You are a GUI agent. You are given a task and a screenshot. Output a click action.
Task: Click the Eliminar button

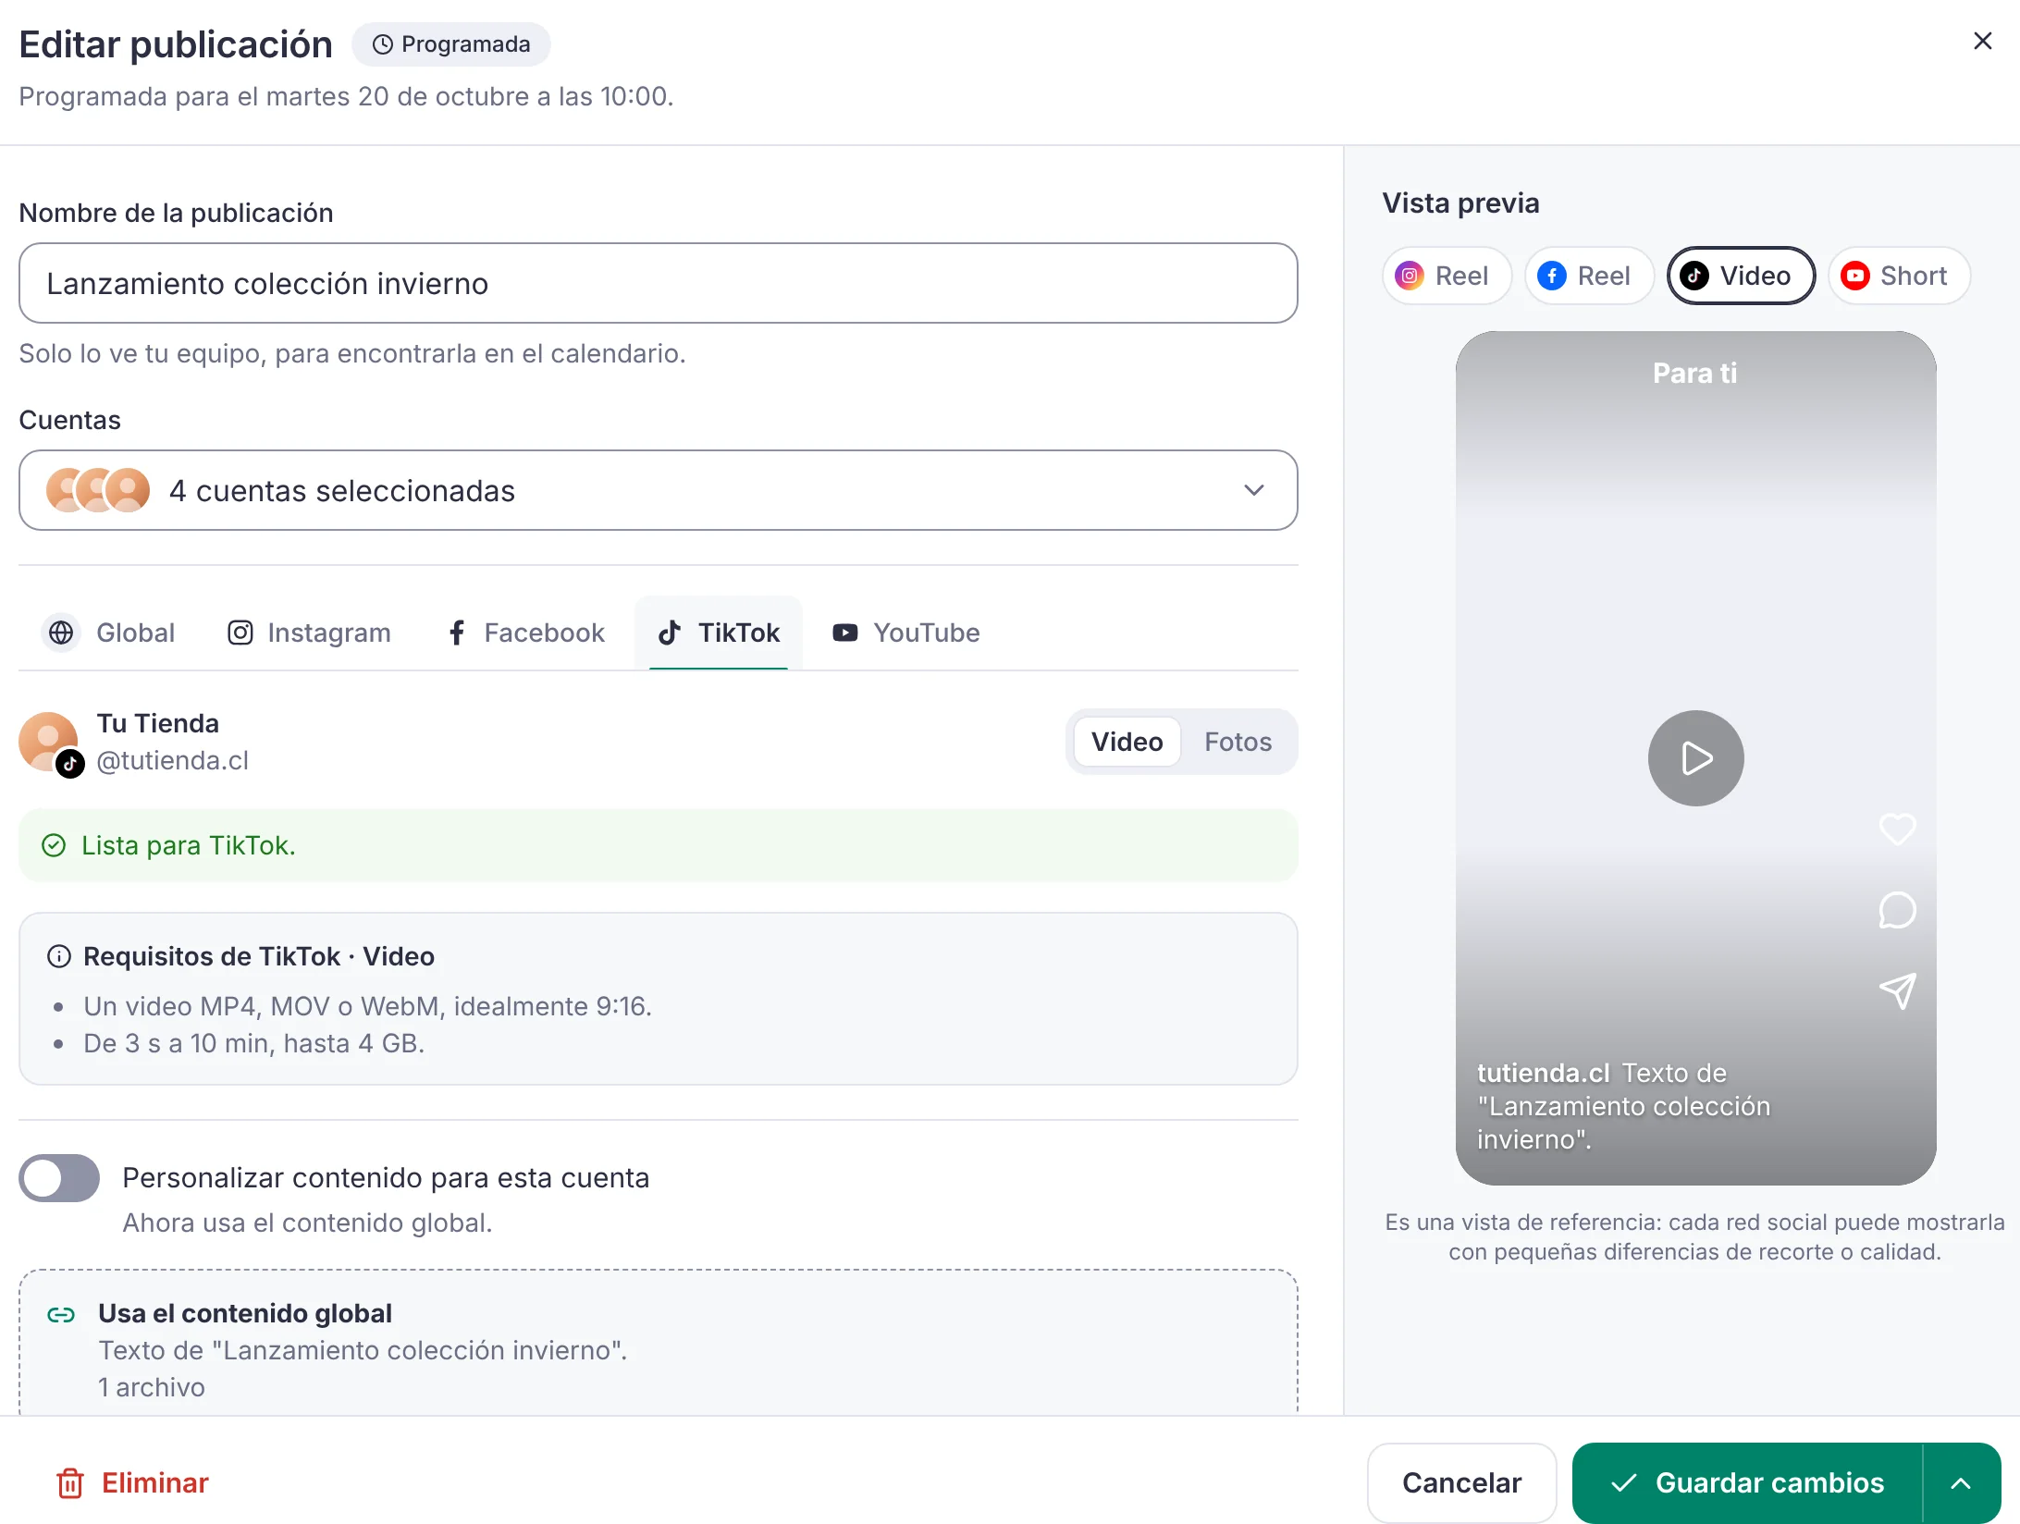pos(132,1482)
